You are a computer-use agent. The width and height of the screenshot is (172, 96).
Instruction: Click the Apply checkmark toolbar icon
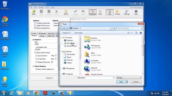point(76,12)
